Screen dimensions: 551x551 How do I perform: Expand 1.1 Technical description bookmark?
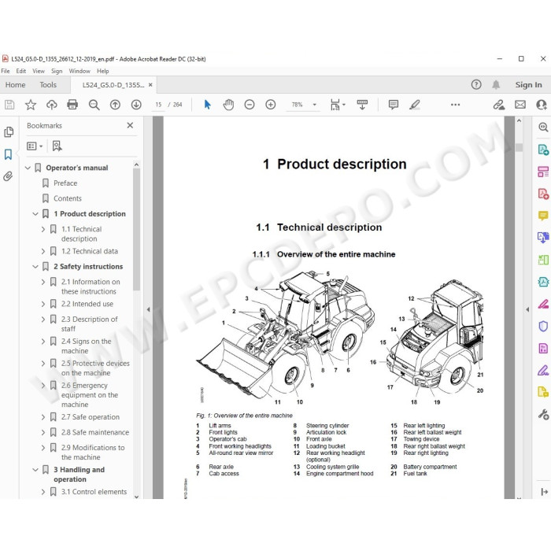(43, 230)
